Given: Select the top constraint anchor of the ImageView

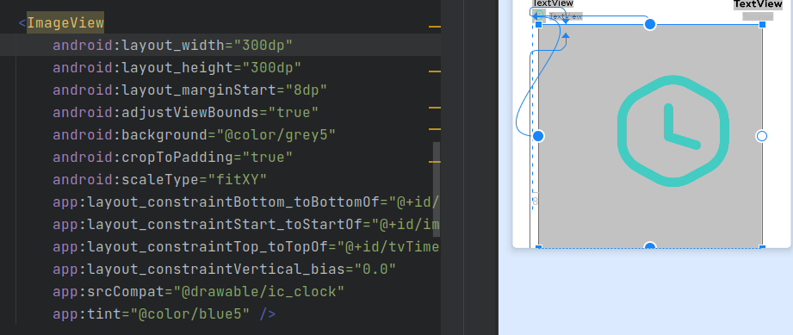Looking at the screenshot, I should click(650, 24).
